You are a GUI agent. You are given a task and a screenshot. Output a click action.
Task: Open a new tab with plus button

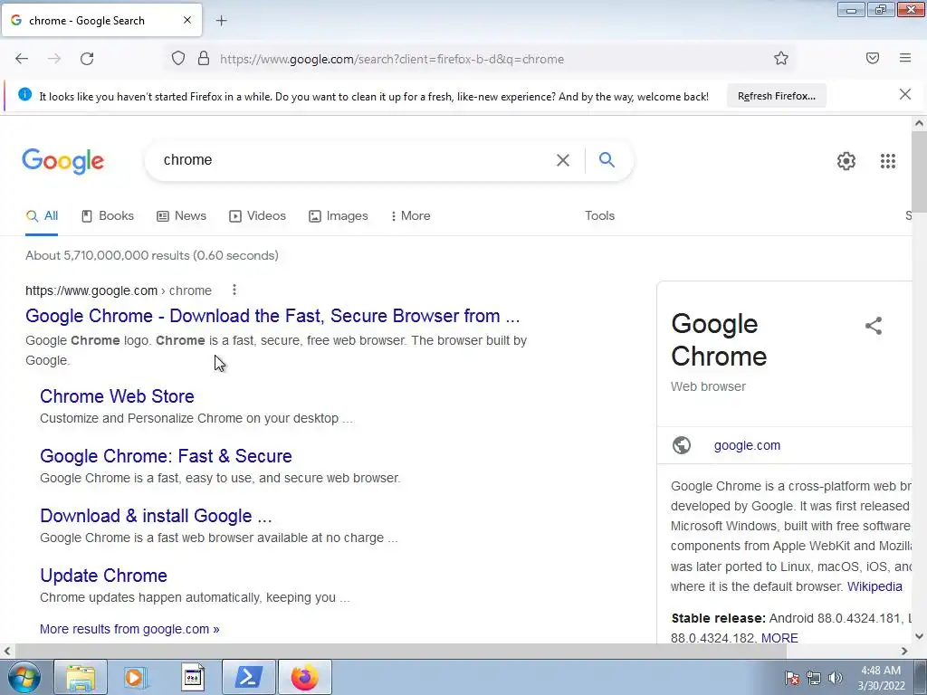click(x=221, y=21)
